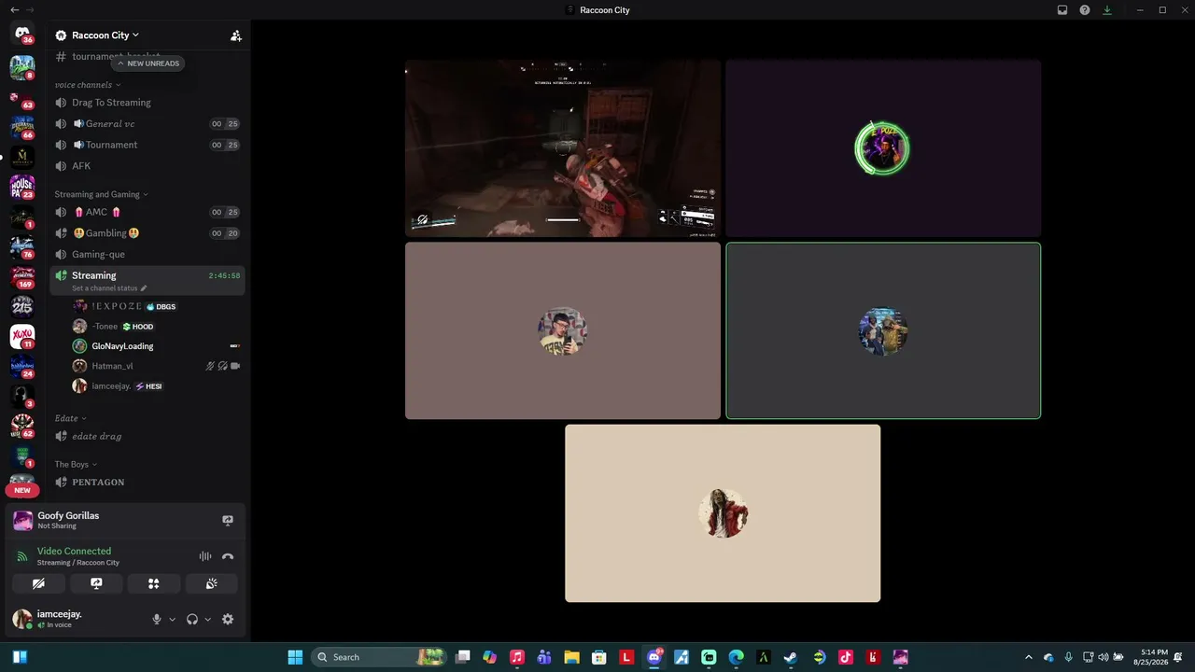Select user GloNavyLoading in voice list
The image size is (1195, 672).
(x=157, y=346)
